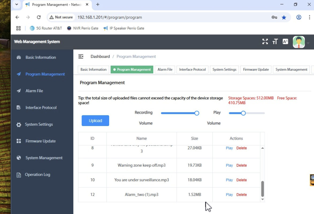Collapse the sidebar with the hamburger icon
This screenshot has height=214, width=314.
(x=81, y=56)
